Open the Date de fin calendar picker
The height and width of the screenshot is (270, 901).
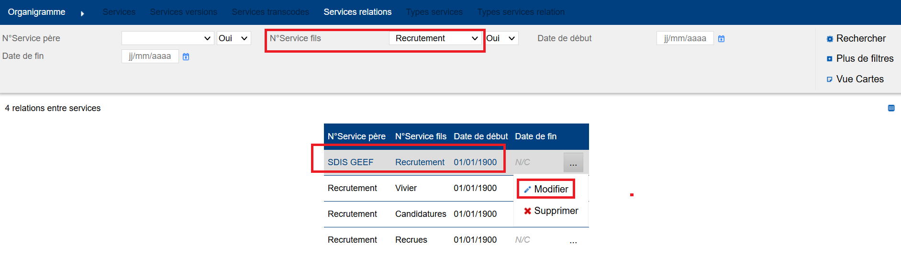point(186,56)
